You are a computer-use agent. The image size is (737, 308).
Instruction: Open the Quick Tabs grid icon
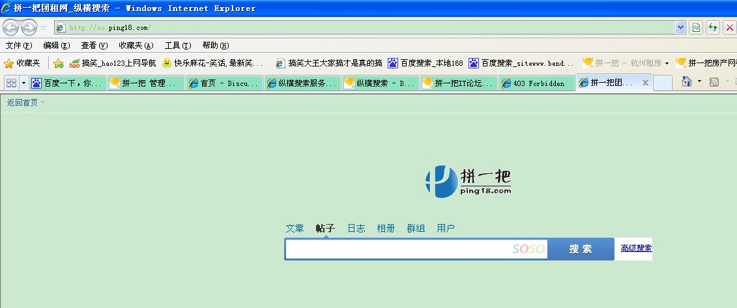click(x=11, y=83)
